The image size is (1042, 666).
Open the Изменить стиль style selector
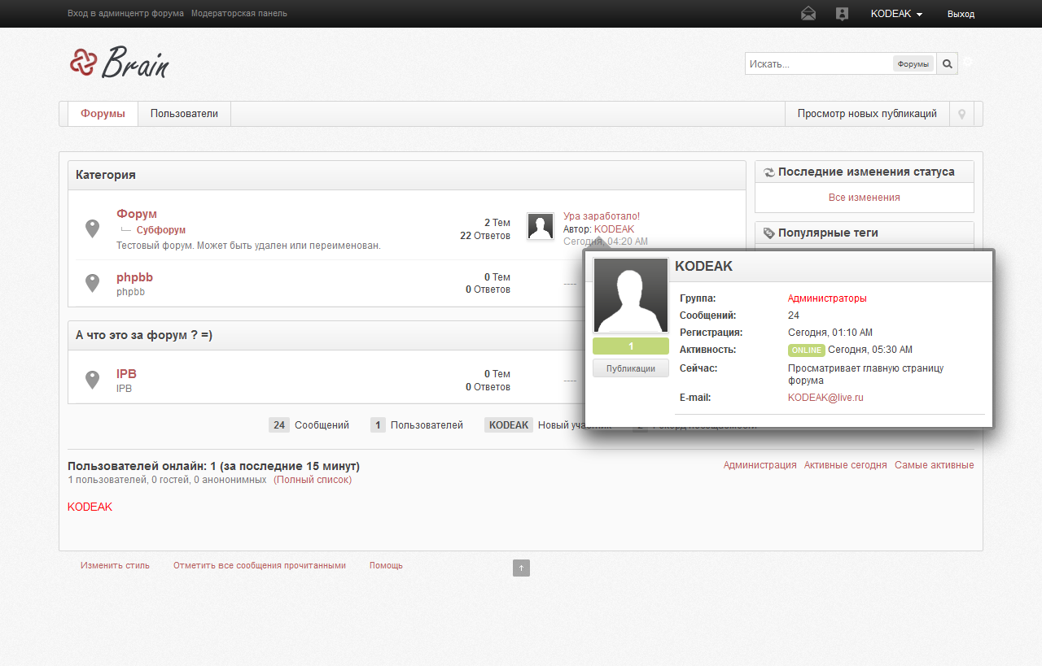pyautogui.click(x=115, y=565)
